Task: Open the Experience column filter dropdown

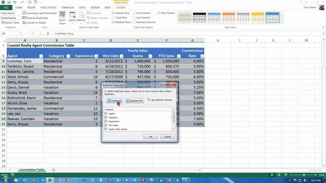Action: tap(96, 56)
